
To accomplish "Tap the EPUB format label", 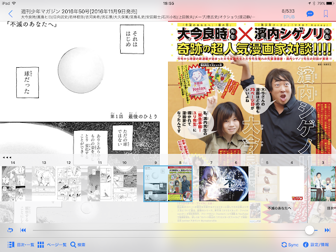I will pyautogui.click(x=289, y=17).
